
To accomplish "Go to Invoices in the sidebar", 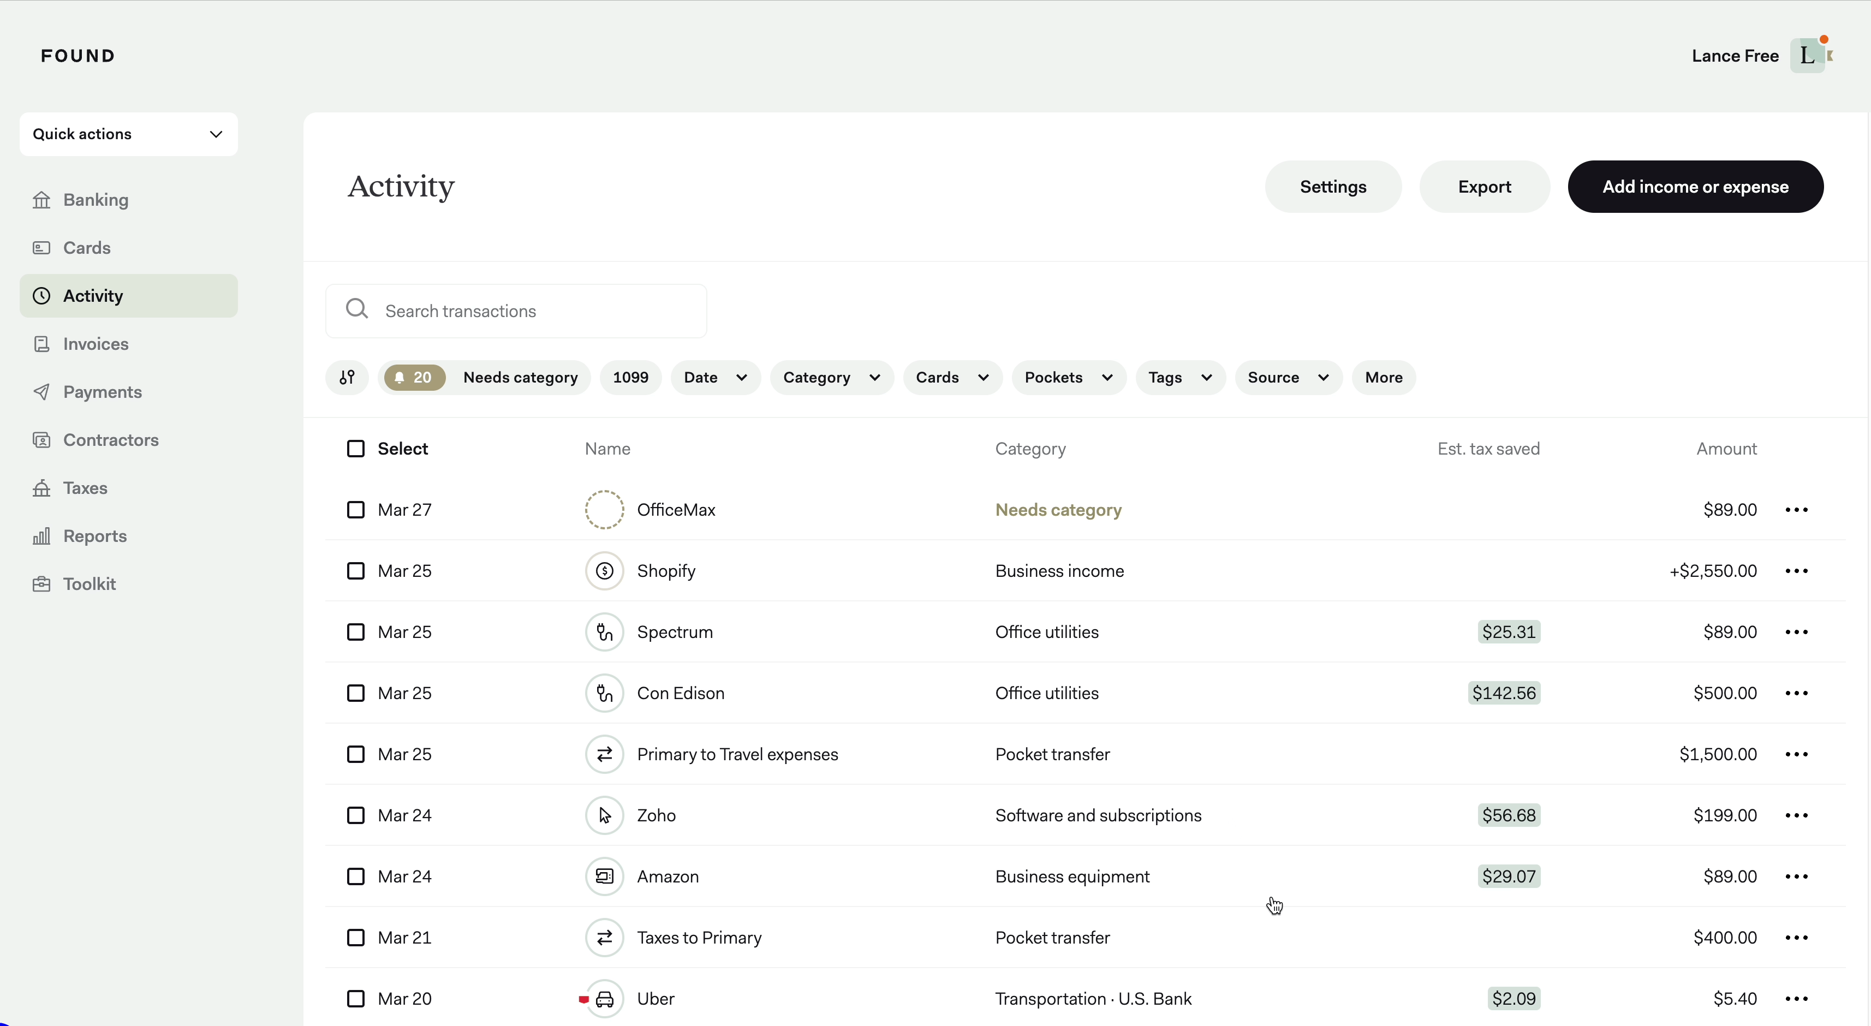I will (x=96, y=344).
